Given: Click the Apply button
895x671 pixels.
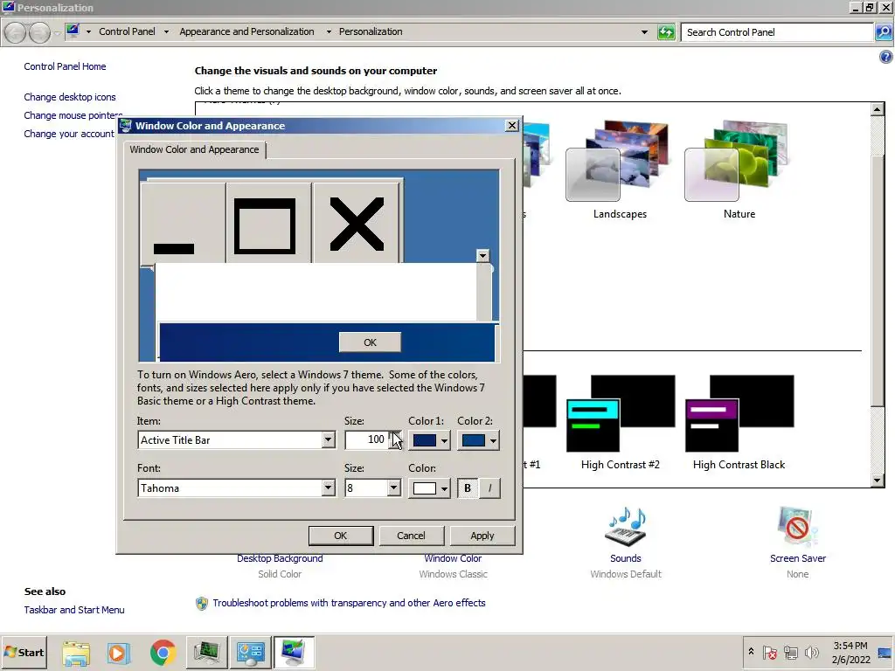Looking at the screenshot, I should (x=482, y=536).
